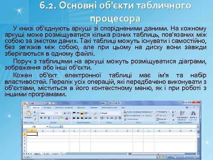Click the Format Painter brush icon

point(35,119)
